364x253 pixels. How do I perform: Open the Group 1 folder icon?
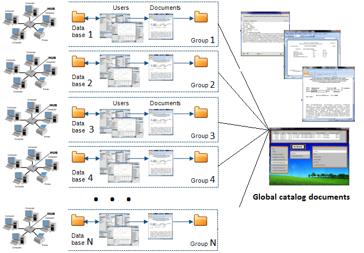point(202,17)
